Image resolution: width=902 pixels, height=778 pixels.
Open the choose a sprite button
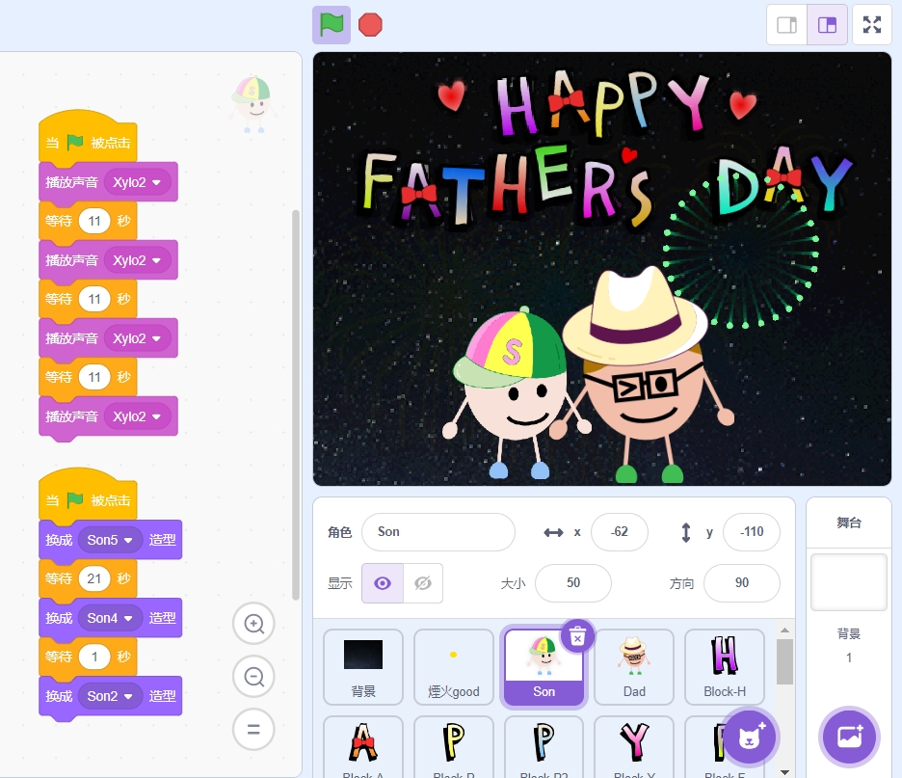pos(750,738)
